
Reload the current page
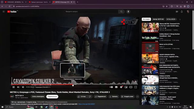pyautogui.click(x=9, y=6)
